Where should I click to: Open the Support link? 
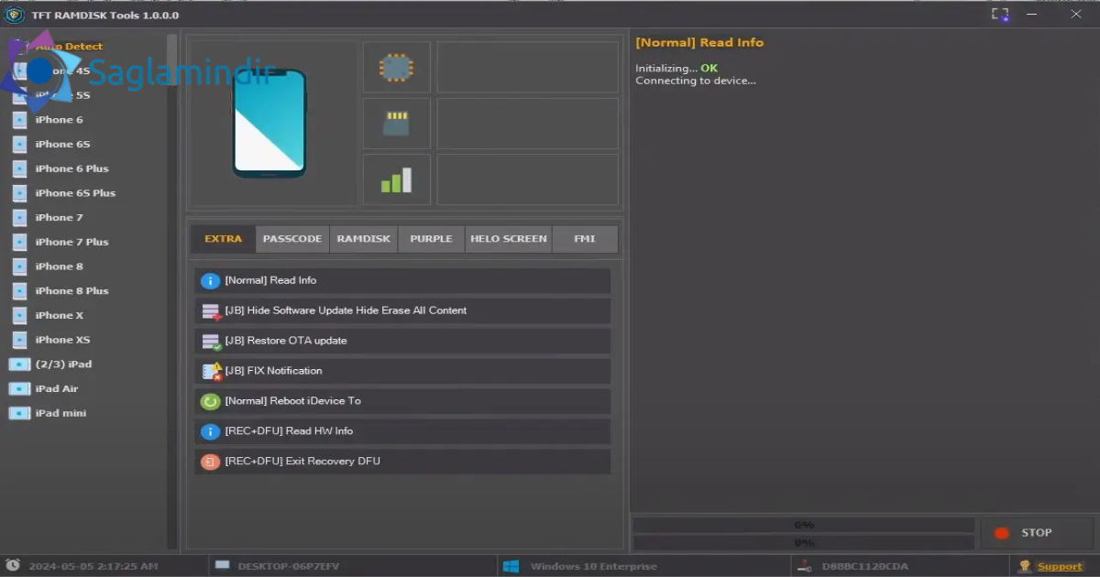tap(1060, 567)
